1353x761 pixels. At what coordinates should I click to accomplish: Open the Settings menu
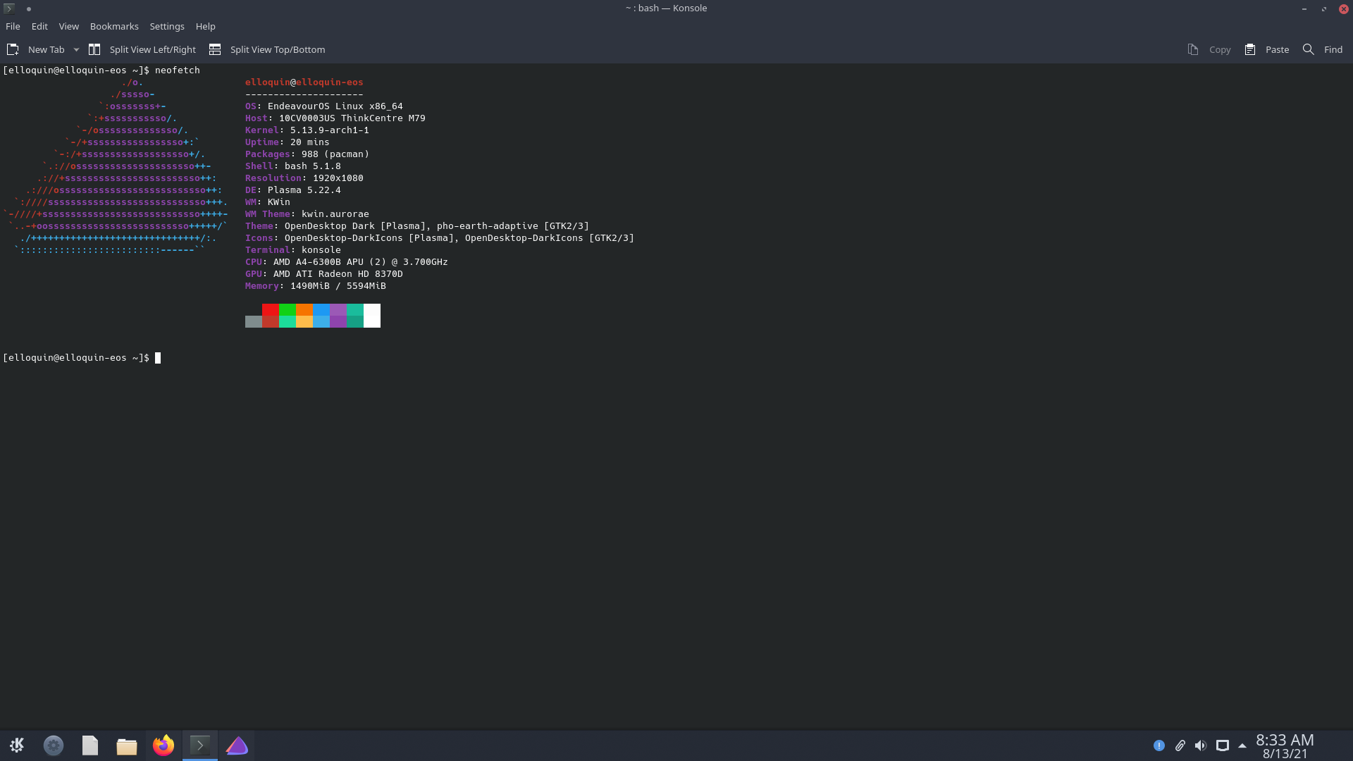coord(166,26)
